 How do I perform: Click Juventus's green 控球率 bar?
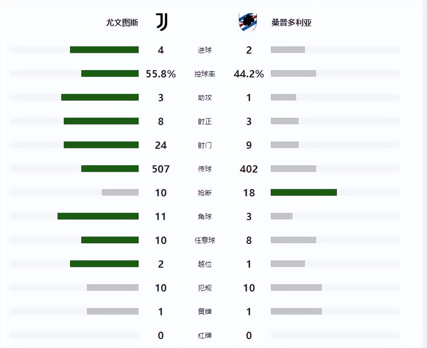(x=110, y=74)
